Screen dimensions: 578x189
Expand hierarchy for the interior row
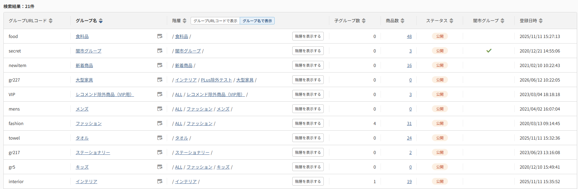tap(308, 182)
